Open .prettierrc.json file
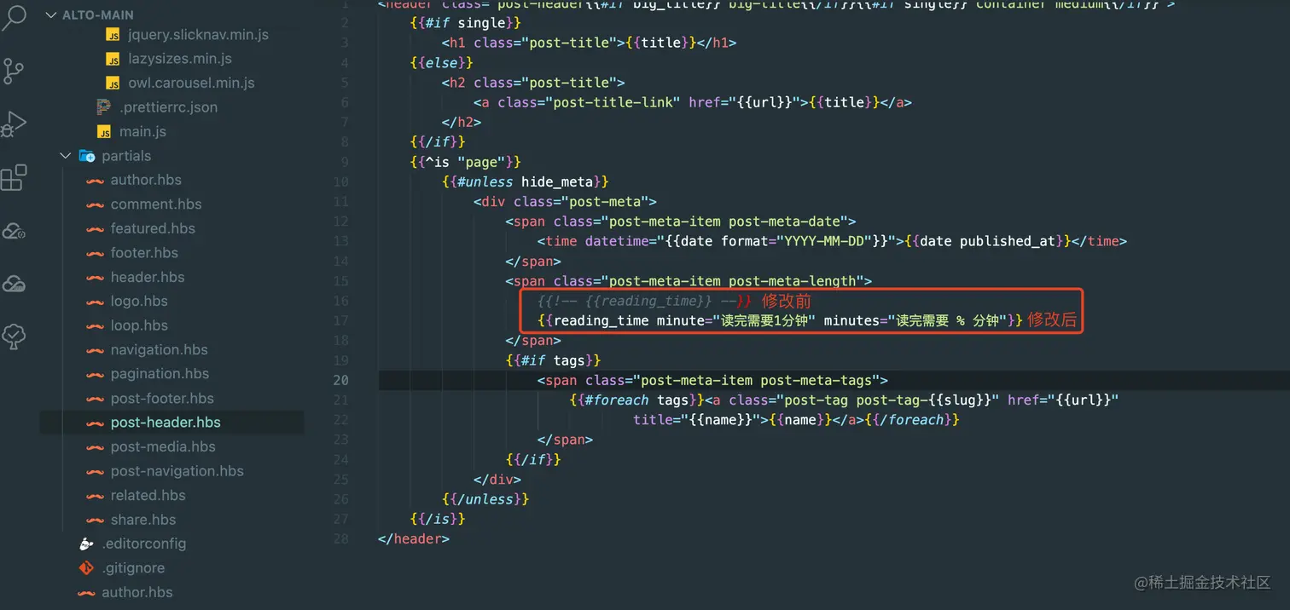Viewport: 1290px width, 610px height. coord(168,107)
